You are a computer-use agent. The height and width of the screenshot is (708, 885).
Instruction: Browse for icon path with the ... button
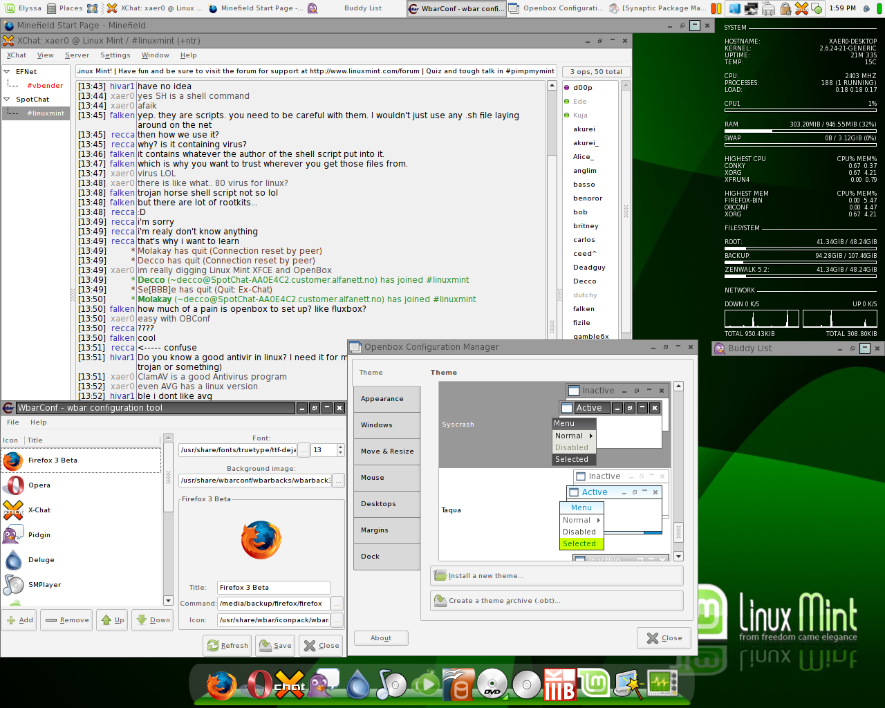click(337, 620)
